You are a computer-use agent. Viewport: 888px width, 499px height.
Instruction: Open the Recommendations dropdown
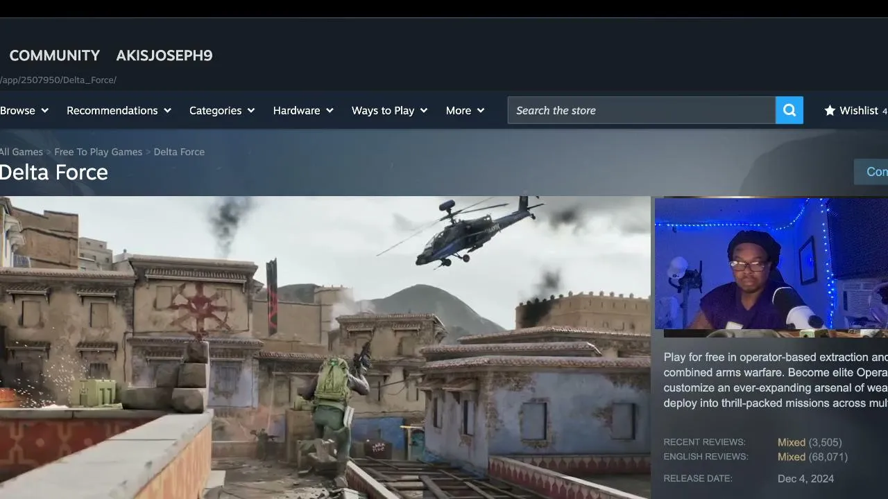119,110
